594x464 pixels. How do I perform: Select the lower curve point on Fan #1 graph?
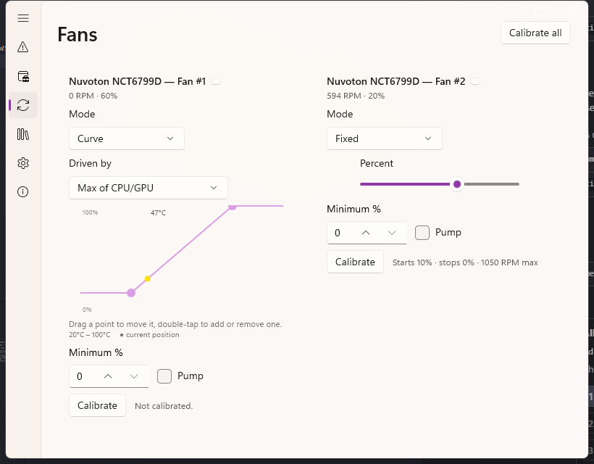click(x=131, y=293)
